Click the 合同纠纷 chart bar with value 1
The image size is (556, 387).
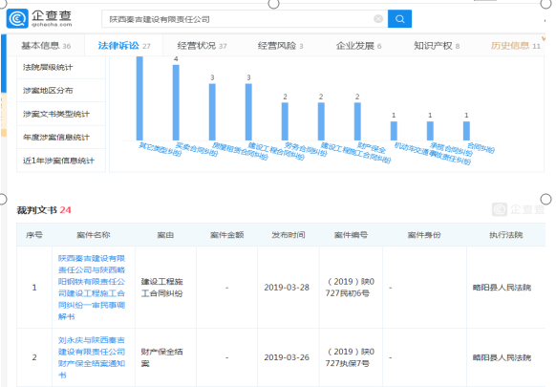[466, 131]
